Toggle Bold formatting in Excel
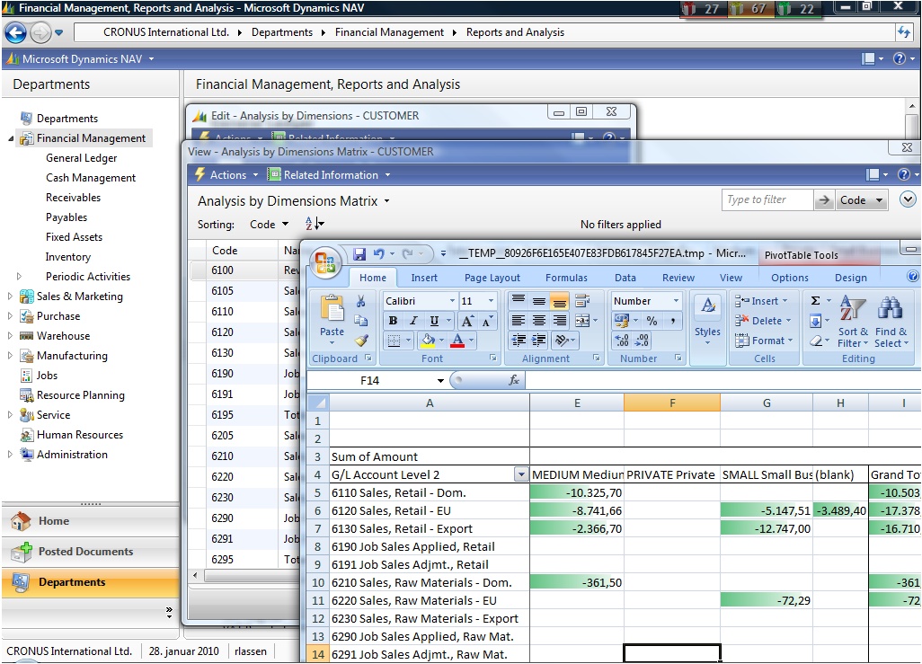The image size is (922, 664). 394,321
